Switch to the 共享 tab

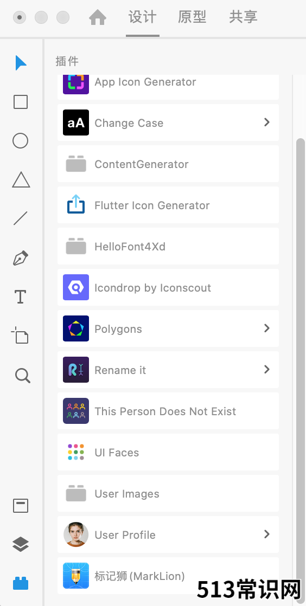(243, 17)
